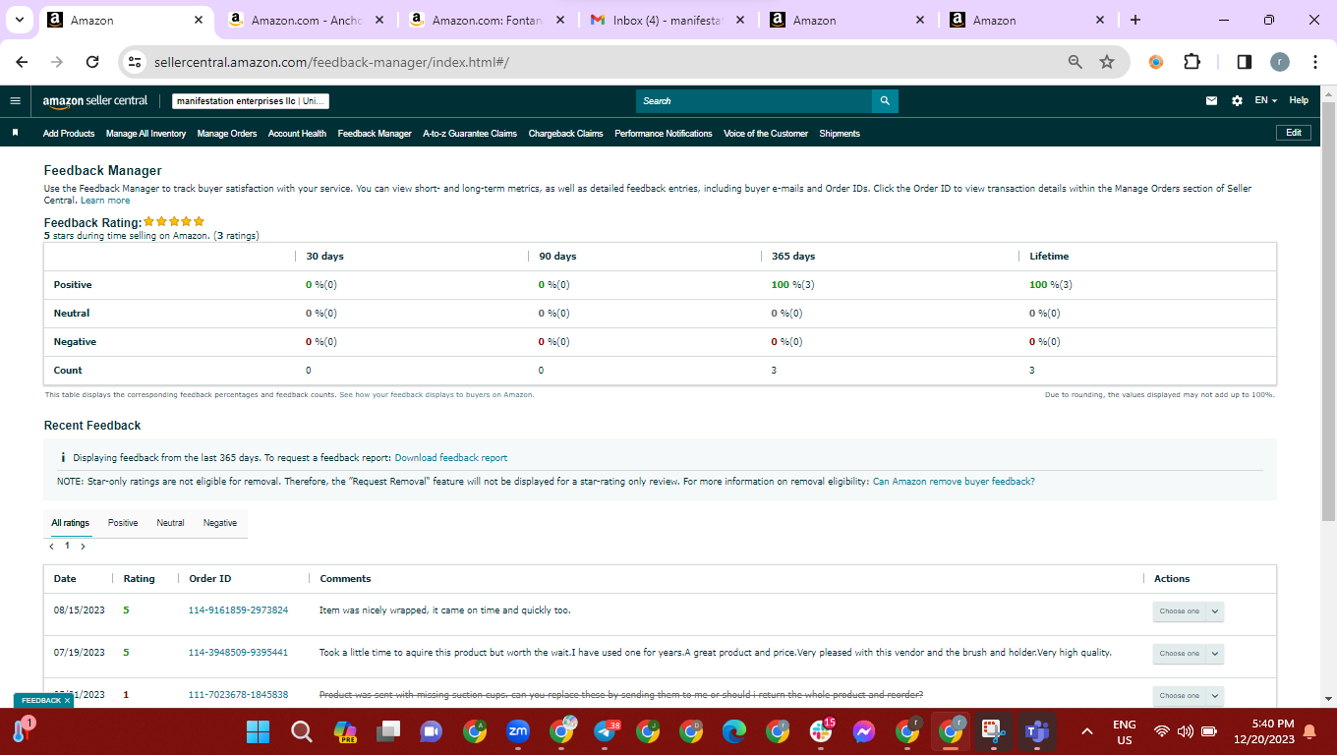The width and height of the screenshot is (1337, 755).
Task: Dismiss the FEEDBACK widget with its X
Action: click(x=67, y=701)
